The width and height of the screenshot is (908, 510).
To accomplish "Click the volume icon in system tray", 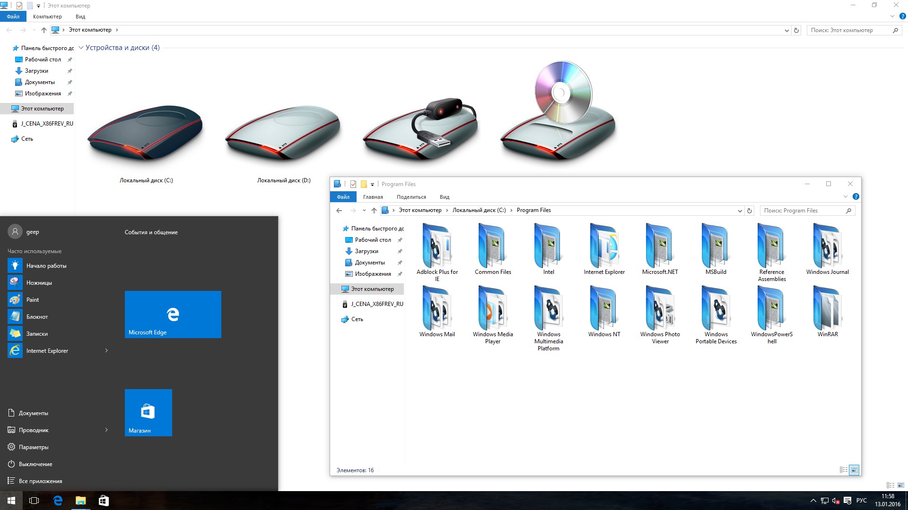I will tap(836, 501).
